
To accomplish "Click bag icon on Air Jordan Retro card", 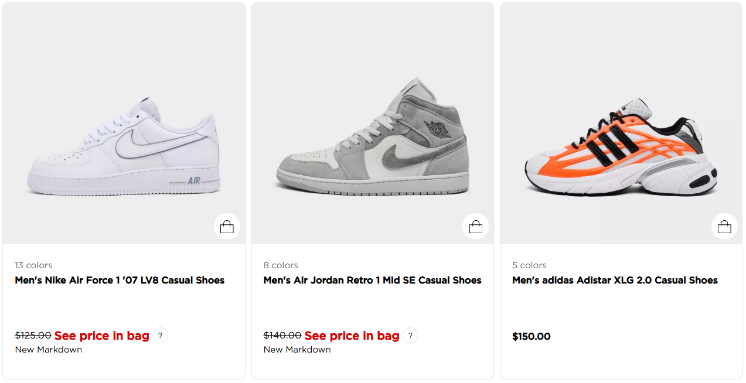I will pos(475,227).
